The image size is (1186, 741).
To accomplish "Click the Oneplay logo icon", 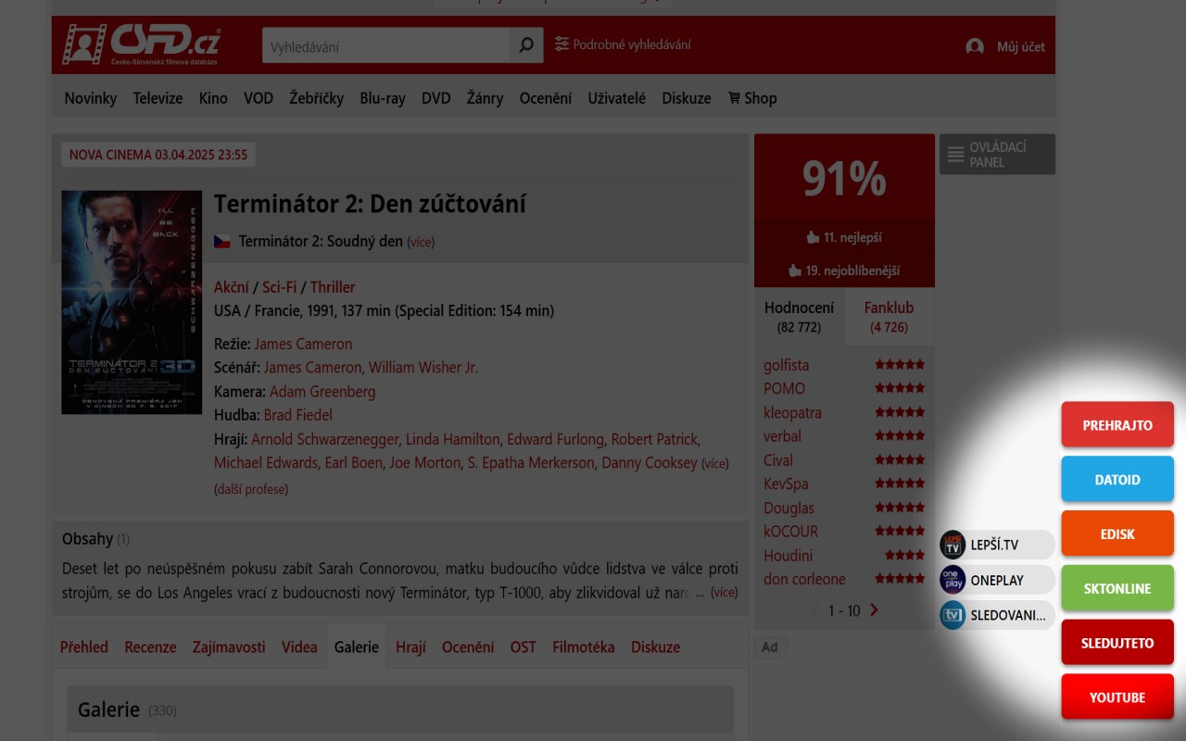I will pos(953,580).
